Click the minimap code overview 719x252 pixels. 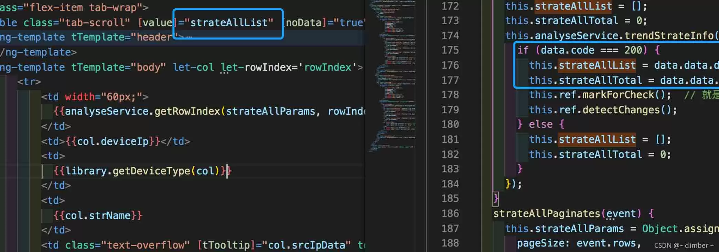(392, 76)
